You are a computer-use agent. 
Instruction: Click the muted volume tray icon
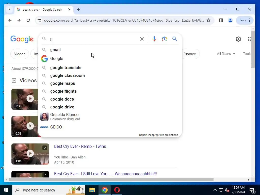227,190
